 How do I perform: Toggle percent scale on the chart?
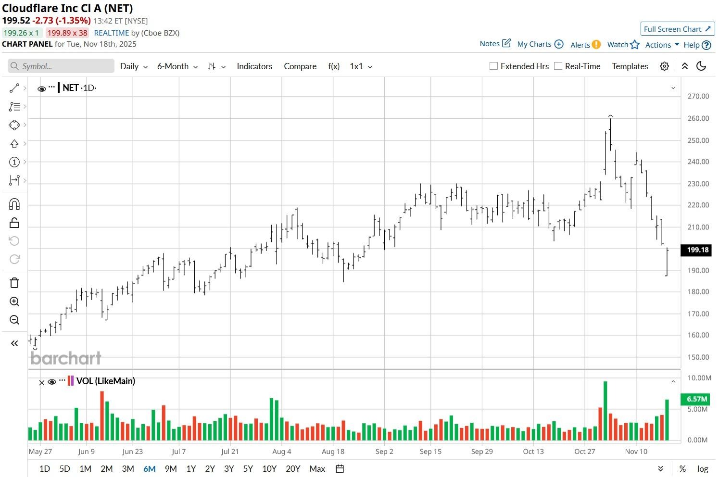682,469
